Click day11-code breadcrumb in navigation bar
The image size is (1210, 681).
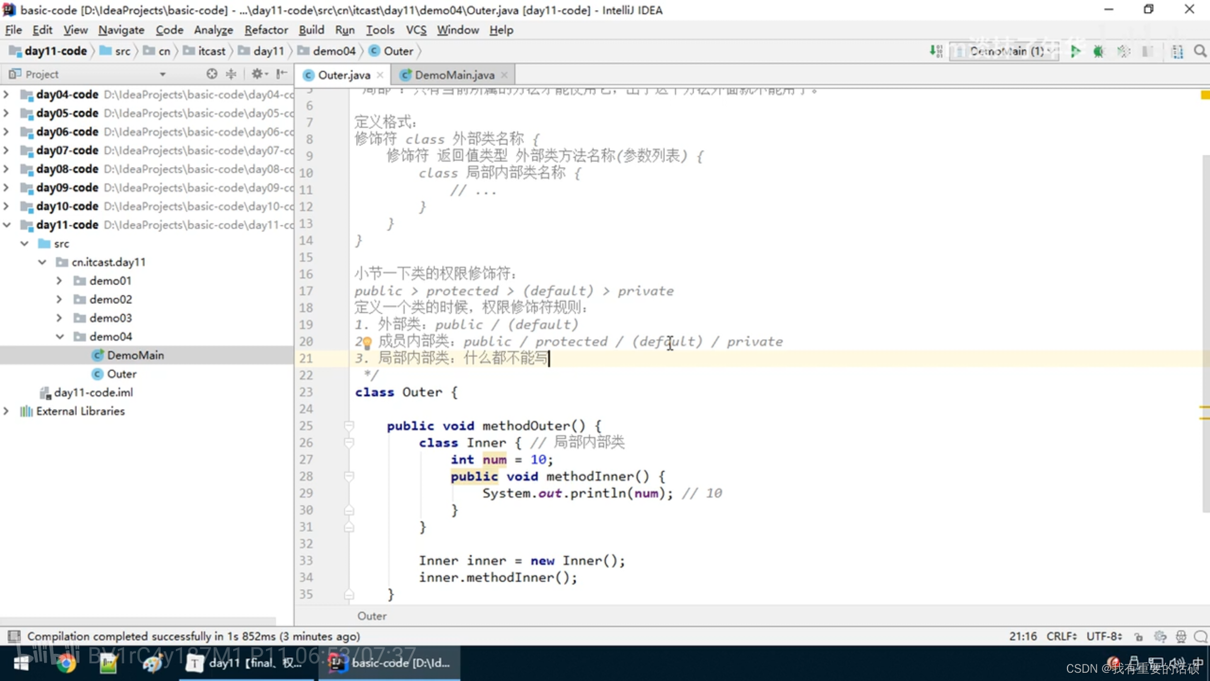(49, 51)
